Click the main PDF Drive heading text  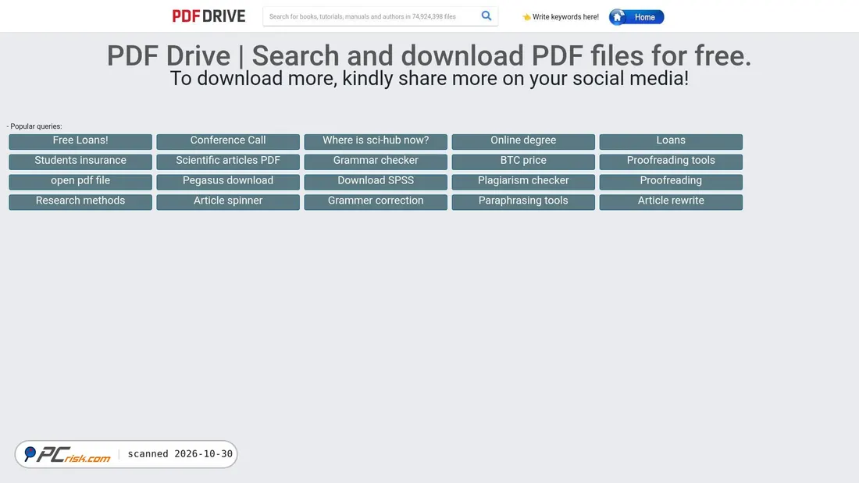coord(429,56)
